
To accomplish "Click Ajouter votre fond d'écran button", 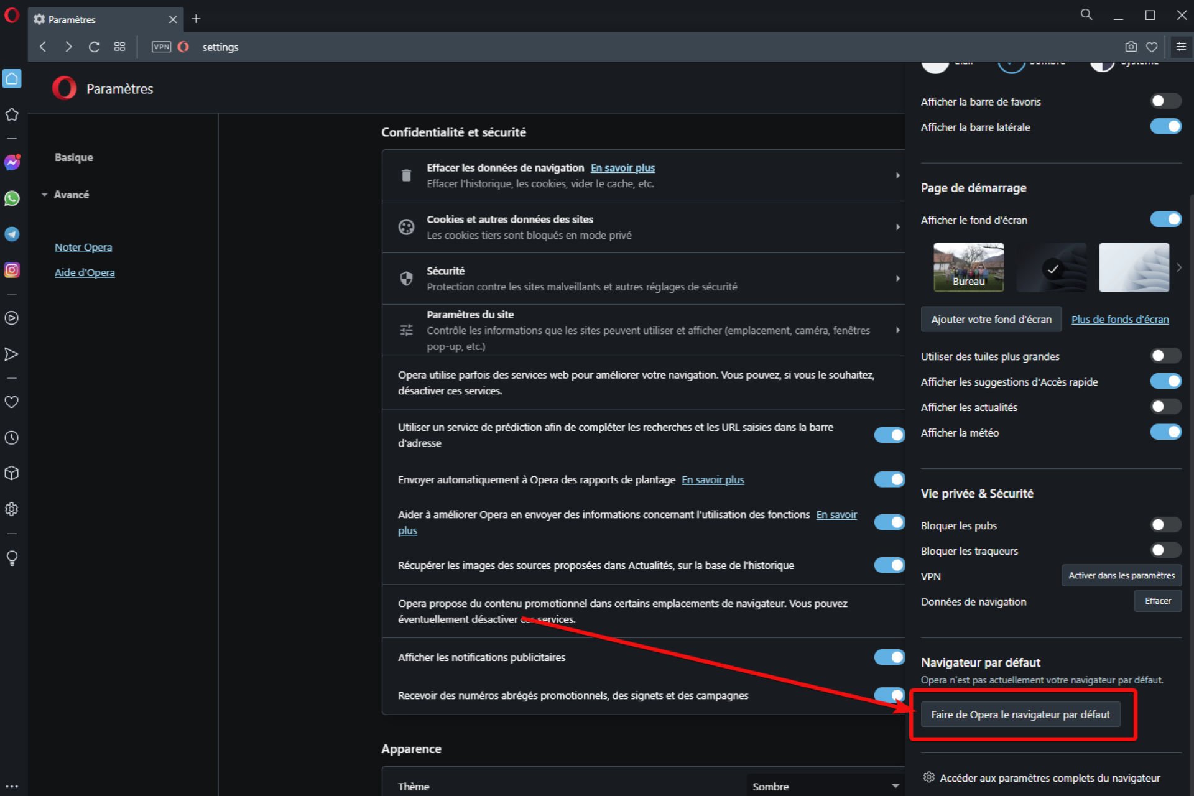I will coord(991,319).
